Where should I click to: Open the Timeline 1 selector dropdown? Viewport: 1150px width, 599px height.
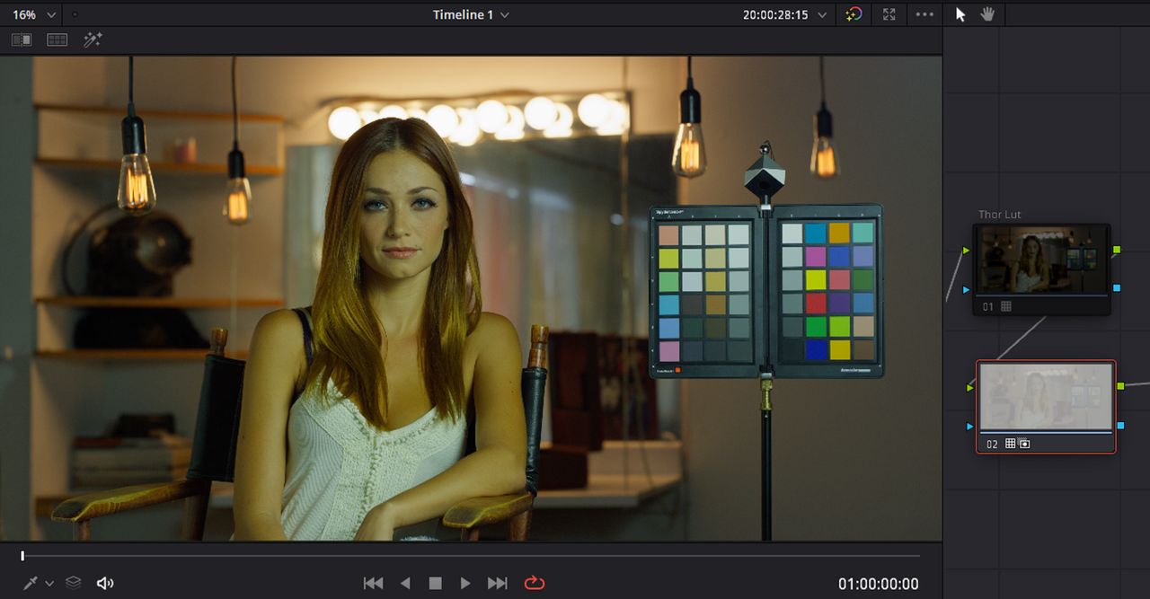click(x=471, y=14)
